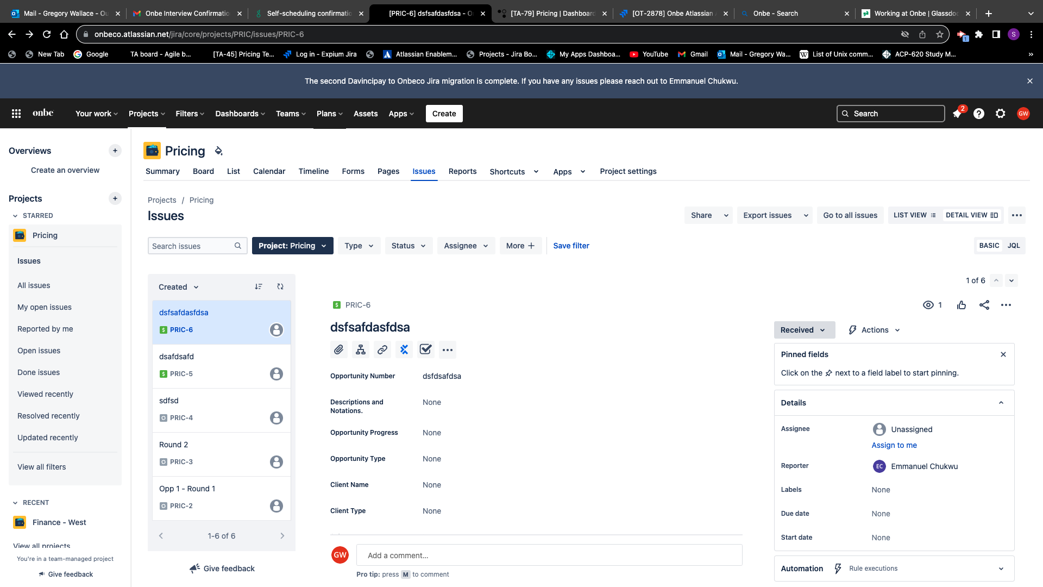The image size is (1043, 587).
Task: Click the project background color icon
Action: 218,151
